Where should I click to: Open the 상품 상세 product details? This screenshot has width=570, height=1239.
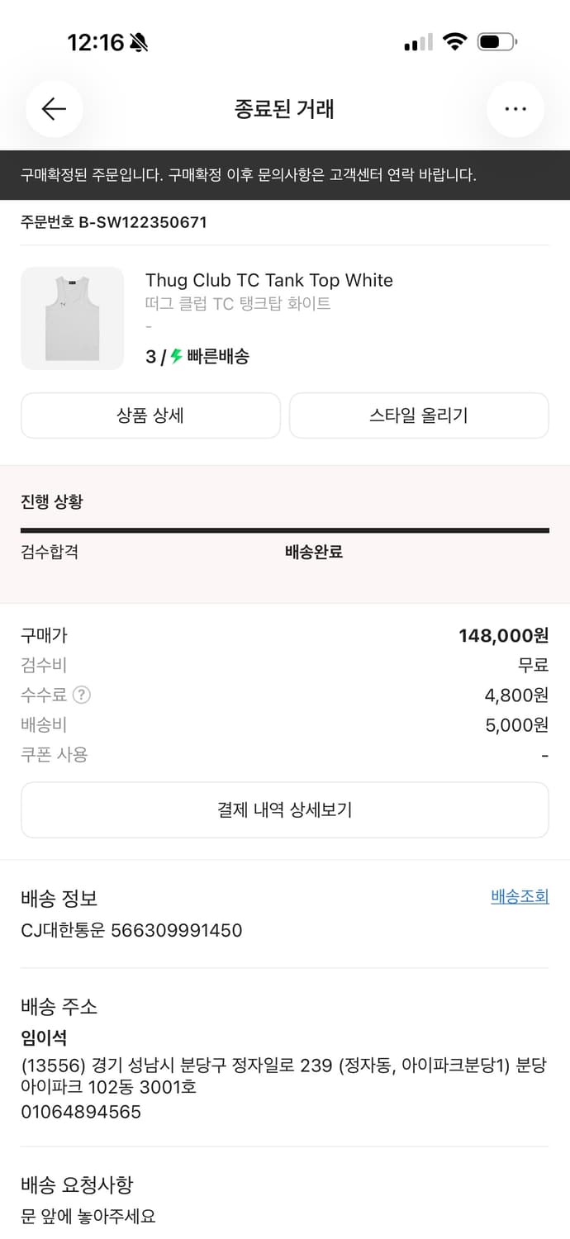point(151,415)
